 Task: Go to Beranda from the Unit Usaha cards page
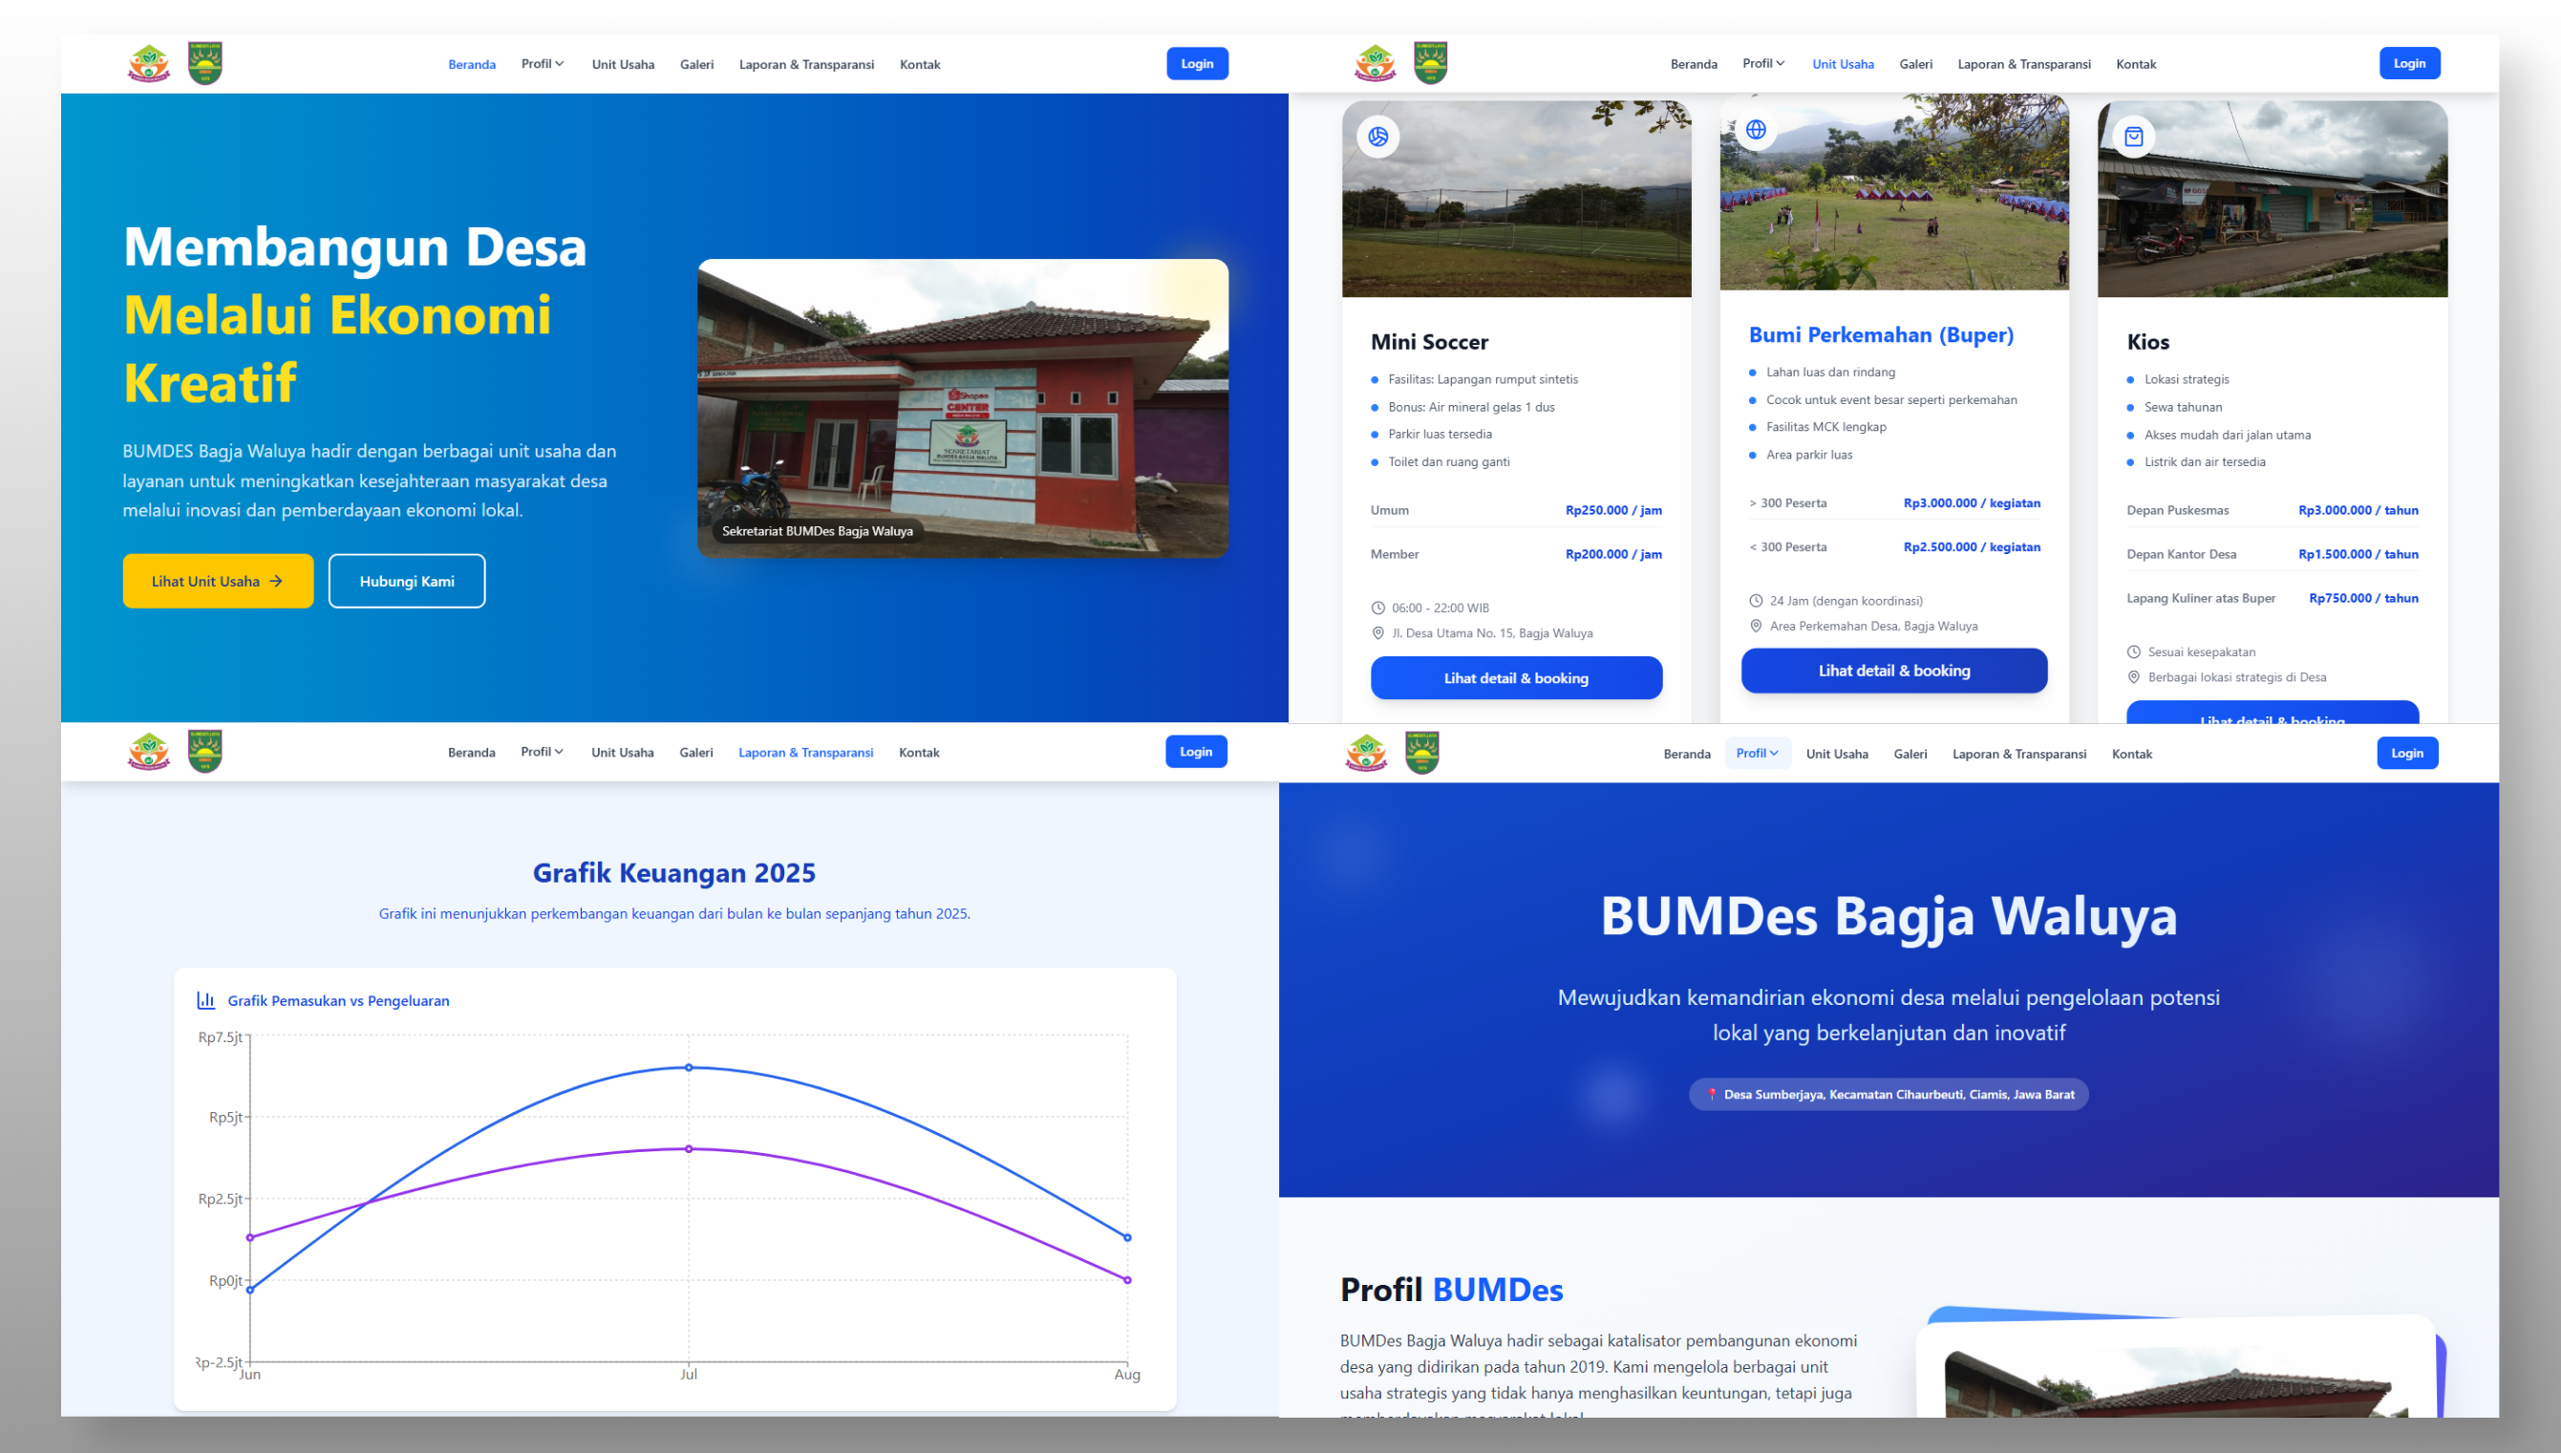click(x=1694, y=64)
